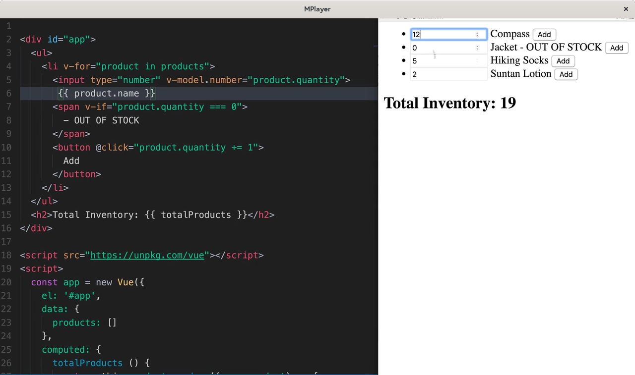Click the Compass quantity input field
Image resolution: width=635 pixels, height=375 pixels.
click(x=448, y=34)
